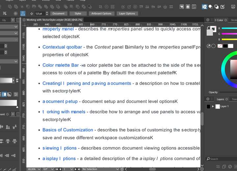The width and height of the screenshot is (237, 171).
Task: Follow the Working with Panels link
Action: (x=64, y=112)
